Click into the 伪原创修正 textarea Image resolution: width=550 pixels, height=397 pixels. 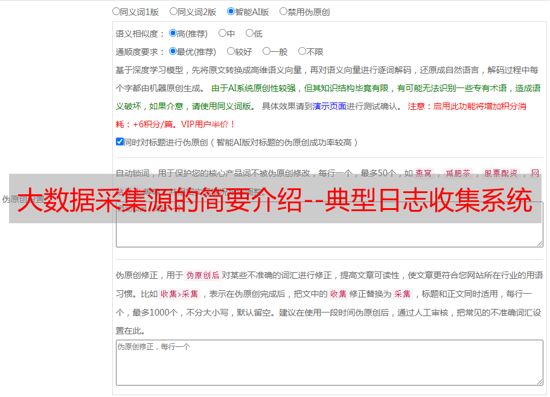coord(330,363)
